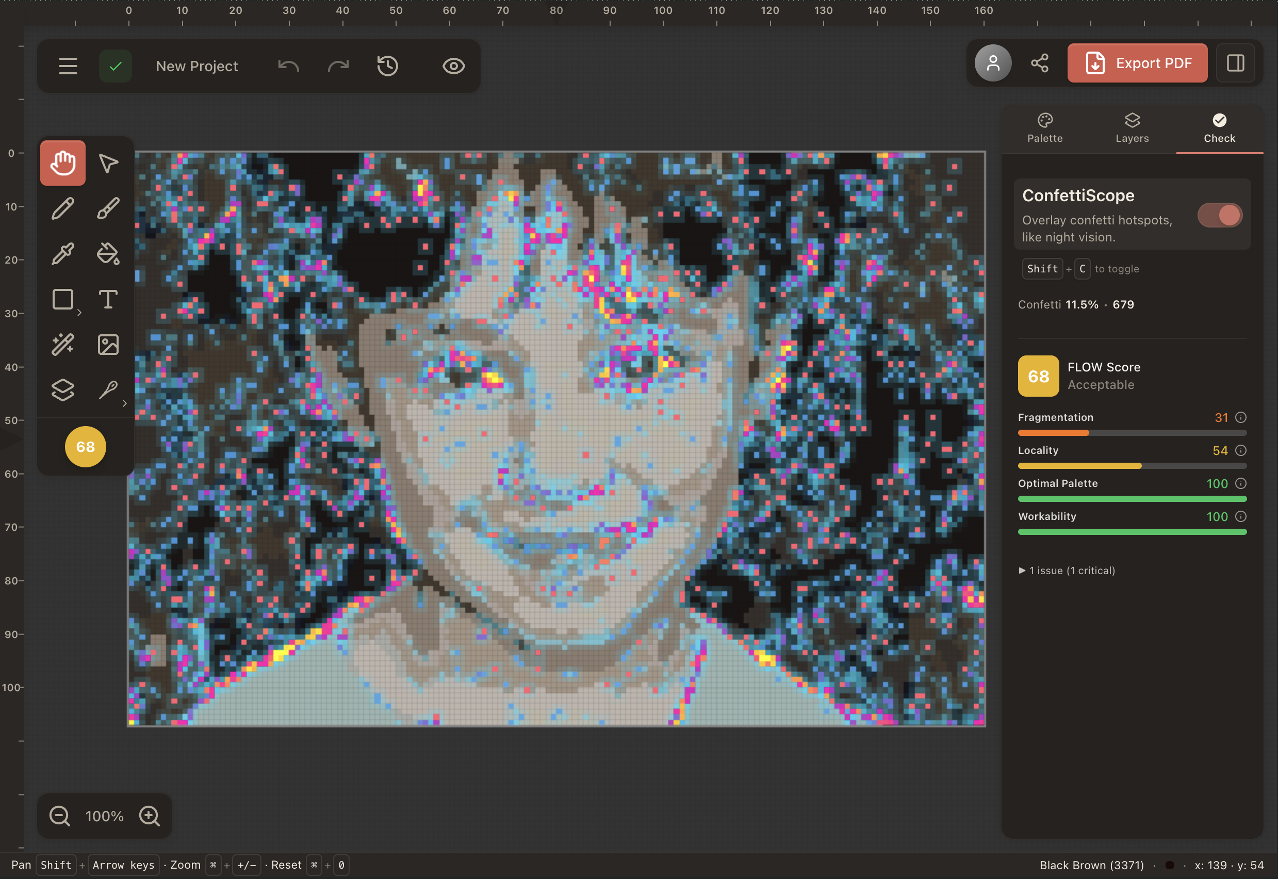This screenshot has height=879, width=1278.
Task: Expand the needle tool options chevron
Action: point(125,403)
